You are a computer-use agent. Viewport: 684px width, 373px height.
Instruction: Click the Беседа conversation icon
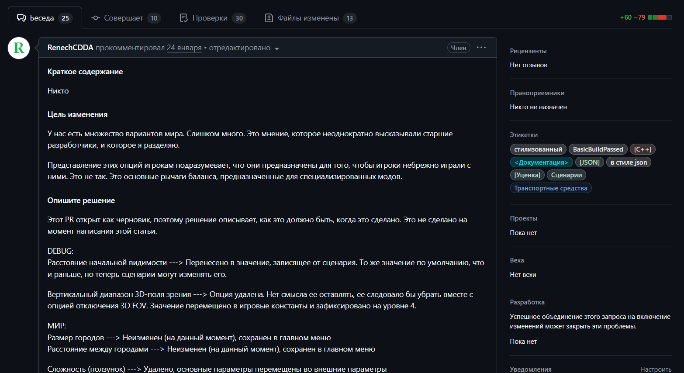[21, 18]
